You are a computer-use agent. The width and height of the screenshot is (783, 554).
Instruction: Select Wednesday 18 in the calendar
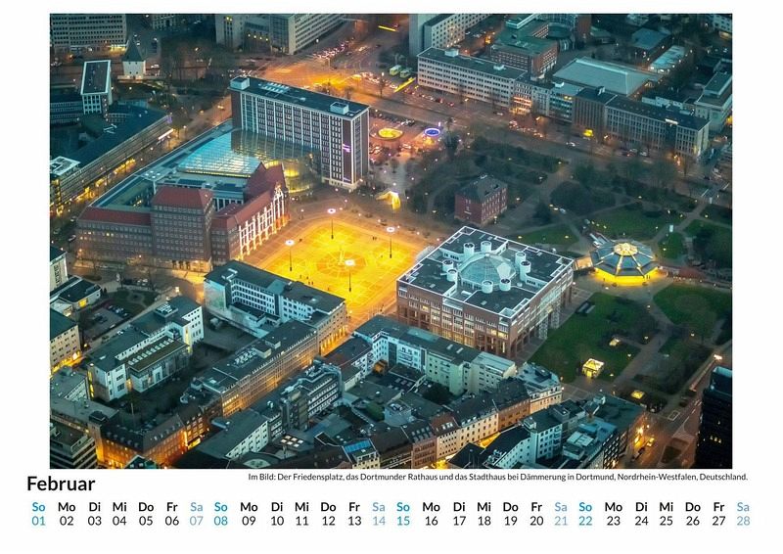[x=484, y=514]
